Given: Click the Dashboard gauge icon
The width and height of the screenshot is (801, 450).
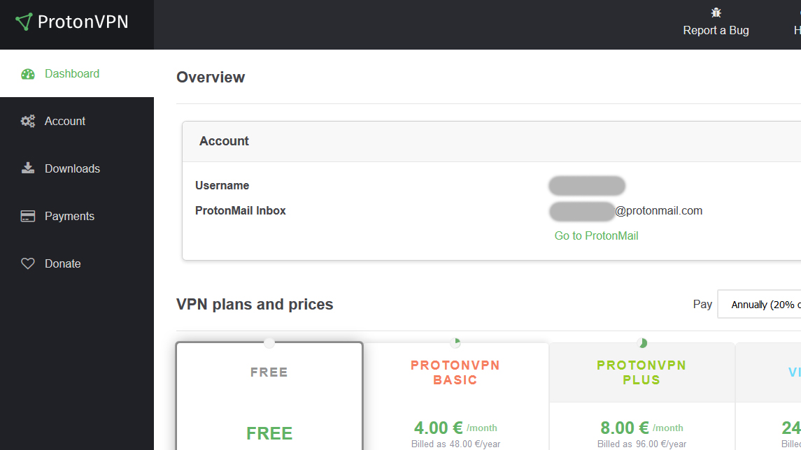Looking at the screenshot, I should click(28, 74).
